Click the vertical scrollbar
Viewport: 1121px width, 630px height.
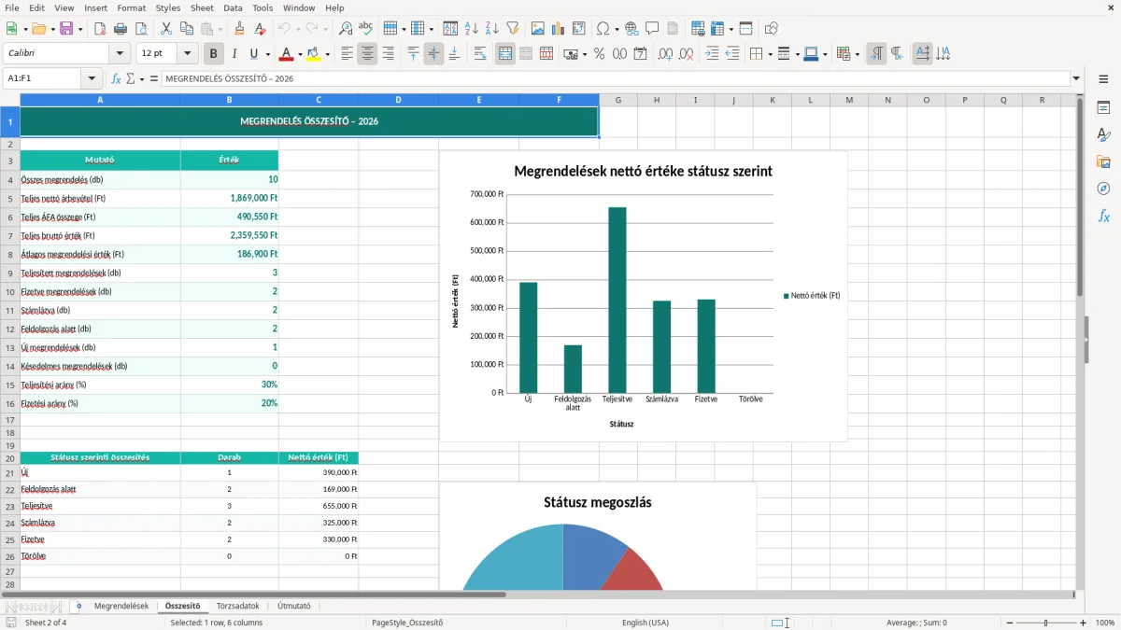click(x=1080, y=342)
